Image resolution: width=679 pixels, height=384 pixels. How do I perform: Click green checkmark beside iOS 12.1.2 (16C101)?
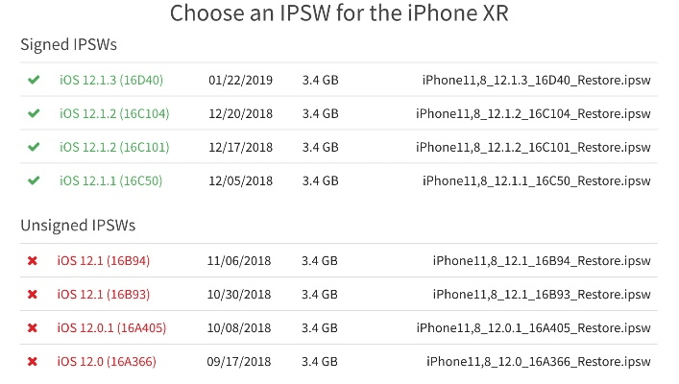(x=34, y=147)
